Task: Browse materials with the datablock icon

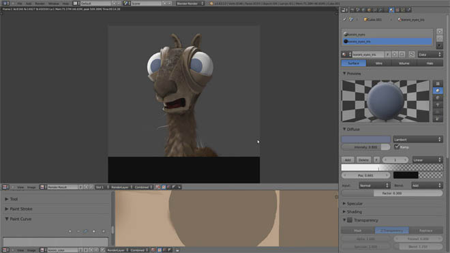Action: (x=346, y=55)
